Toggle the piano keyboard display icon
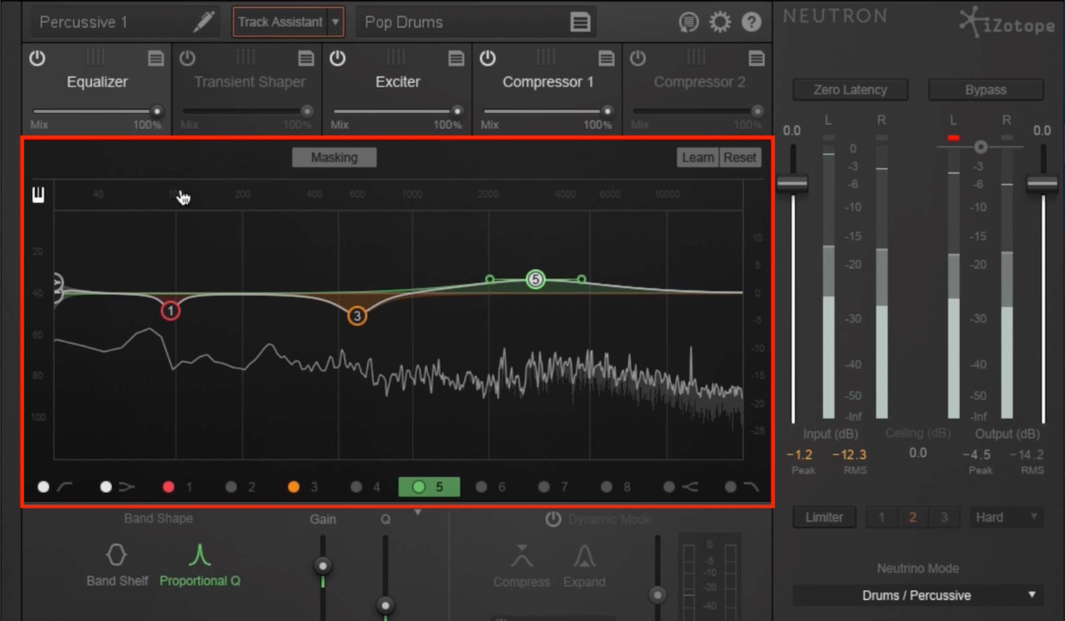This screenshot has height=621, width=1065. [x=38, y=194]
